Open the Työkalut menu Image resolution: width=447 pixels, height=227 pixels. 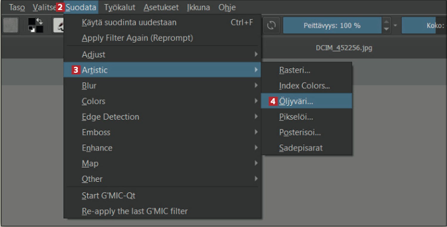[120, 7]
